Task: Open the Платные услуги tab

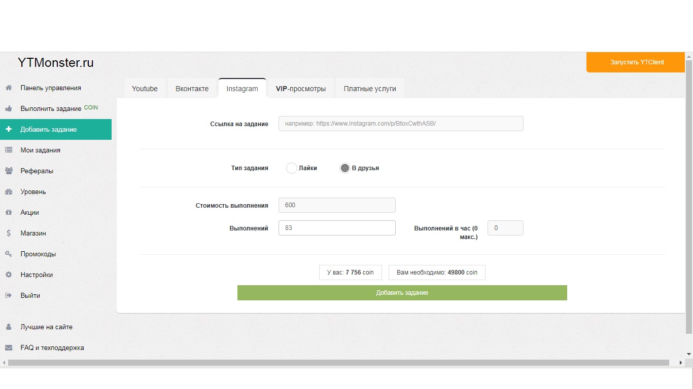Action: tap(370, 89)
